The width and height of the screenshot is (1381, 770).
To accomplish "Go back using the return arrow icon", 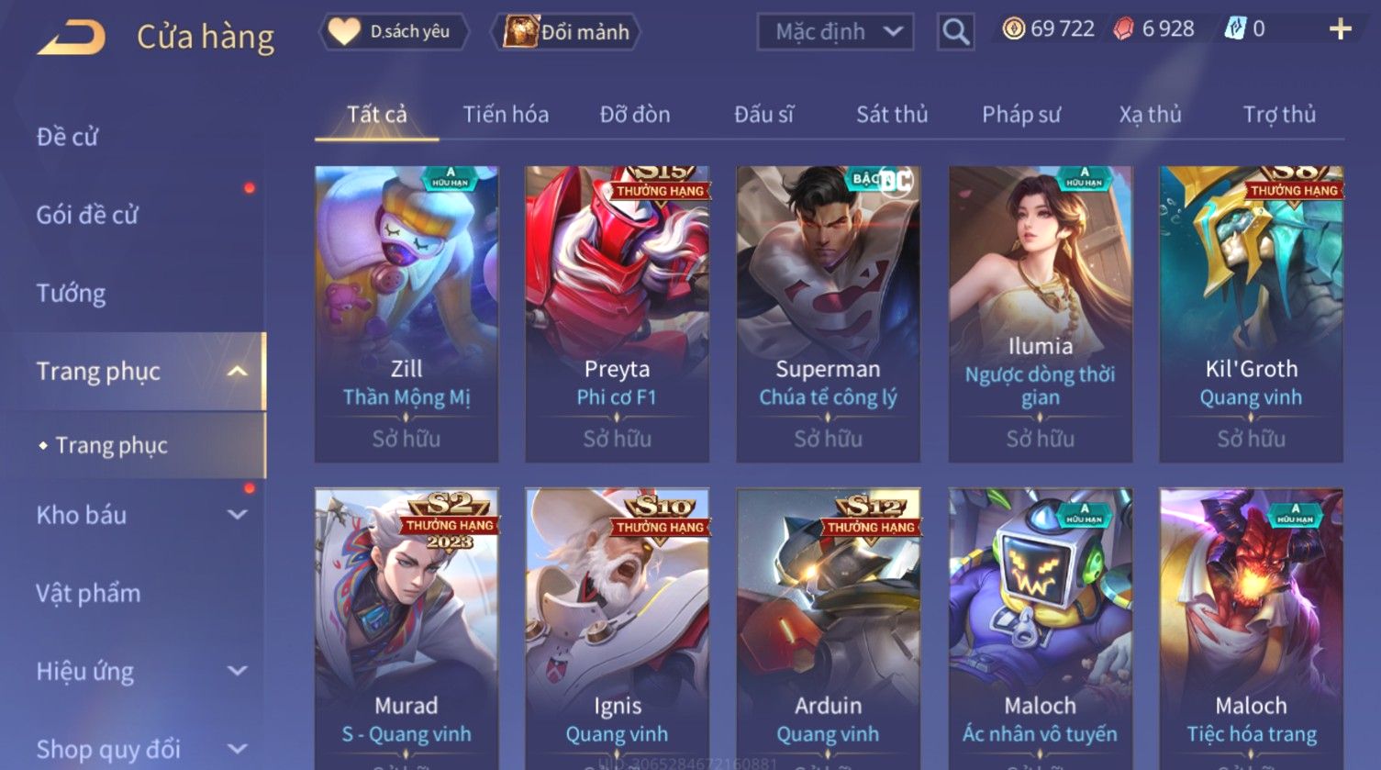I will point(71,38).
